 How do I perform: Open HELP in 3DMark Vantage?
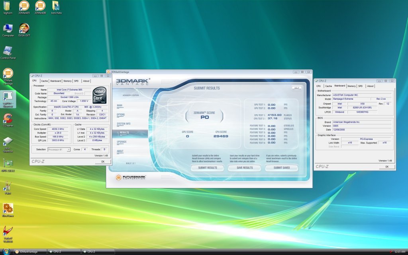[296, 88]
